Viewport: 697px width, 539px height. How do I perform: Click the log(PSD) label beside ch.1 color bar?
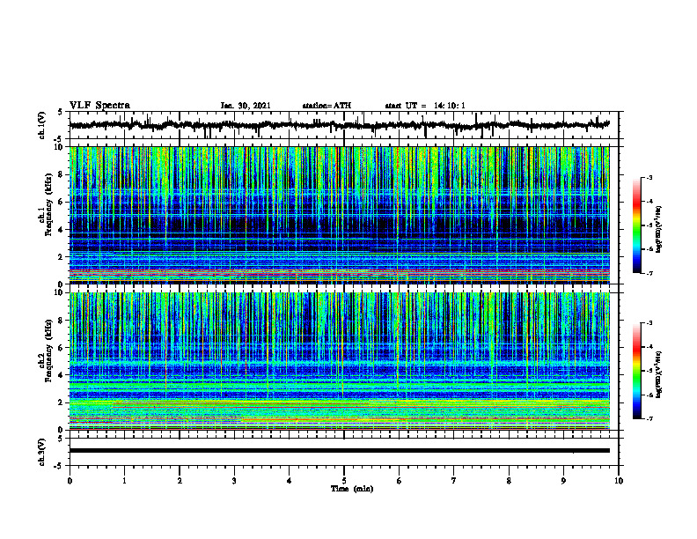659,229
